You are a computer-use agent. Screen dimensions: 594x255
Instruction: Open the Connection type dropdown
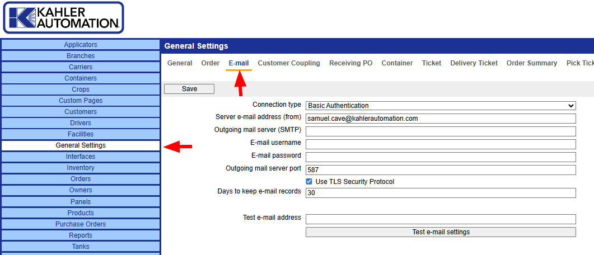(x=441, y=105)
